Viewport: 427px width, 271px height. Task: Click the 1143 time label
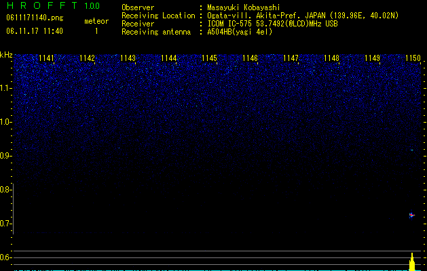(x=128, y=58)
